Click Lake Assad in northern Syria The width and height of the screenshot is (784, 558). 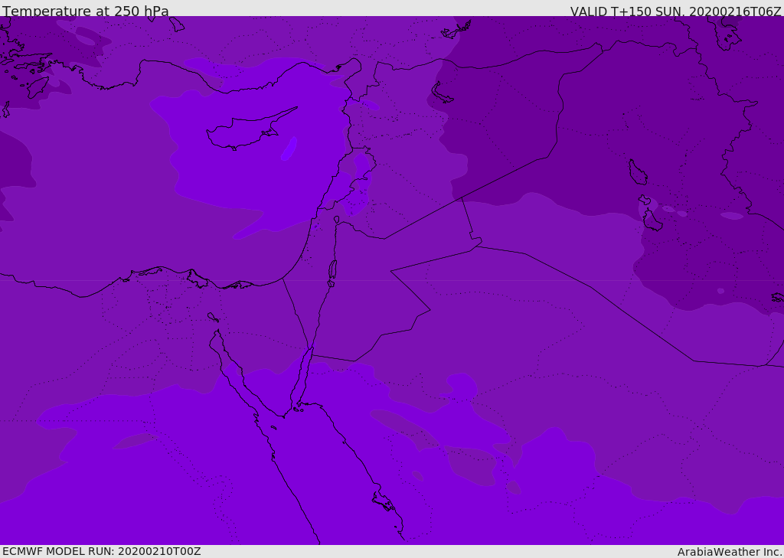pyautogui.click(x=443, y=93)
